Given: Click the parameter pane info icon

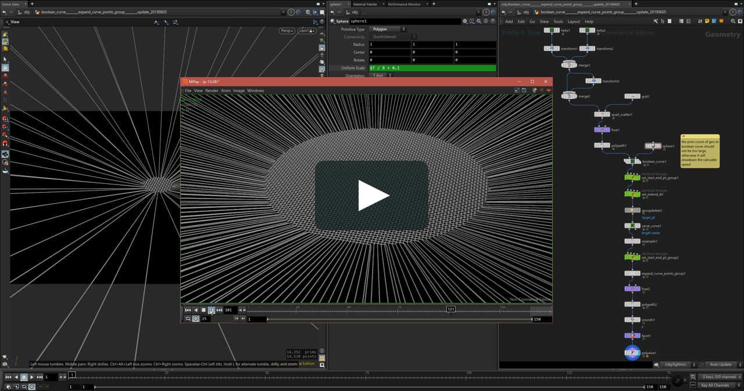Looking at the screenshot, I should (486, 21).
